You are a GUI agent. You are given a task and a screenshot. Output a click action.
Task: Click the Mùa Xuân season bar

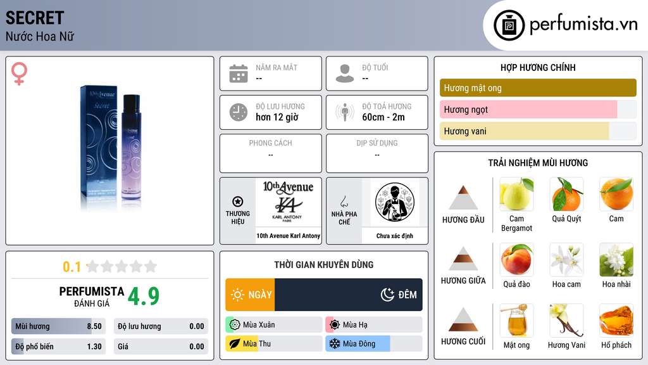[274, 325]
